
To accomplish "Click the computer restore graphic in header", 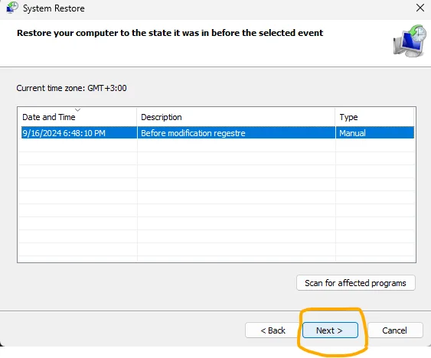I will [410, 41].
